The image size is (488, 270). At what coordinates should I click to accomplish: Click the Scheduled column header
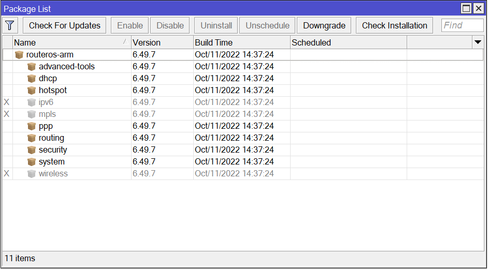(348, 42)
